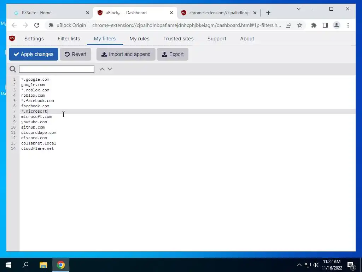Click line number 14 in the gutter
The width and height of the screenshot is (362, 272).
(x=13, y=148)
